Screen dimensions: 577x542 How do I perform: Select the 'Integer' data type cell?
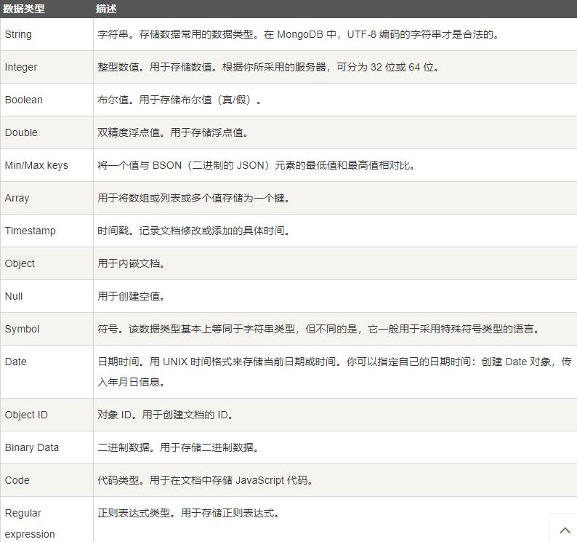click(47, 67)
